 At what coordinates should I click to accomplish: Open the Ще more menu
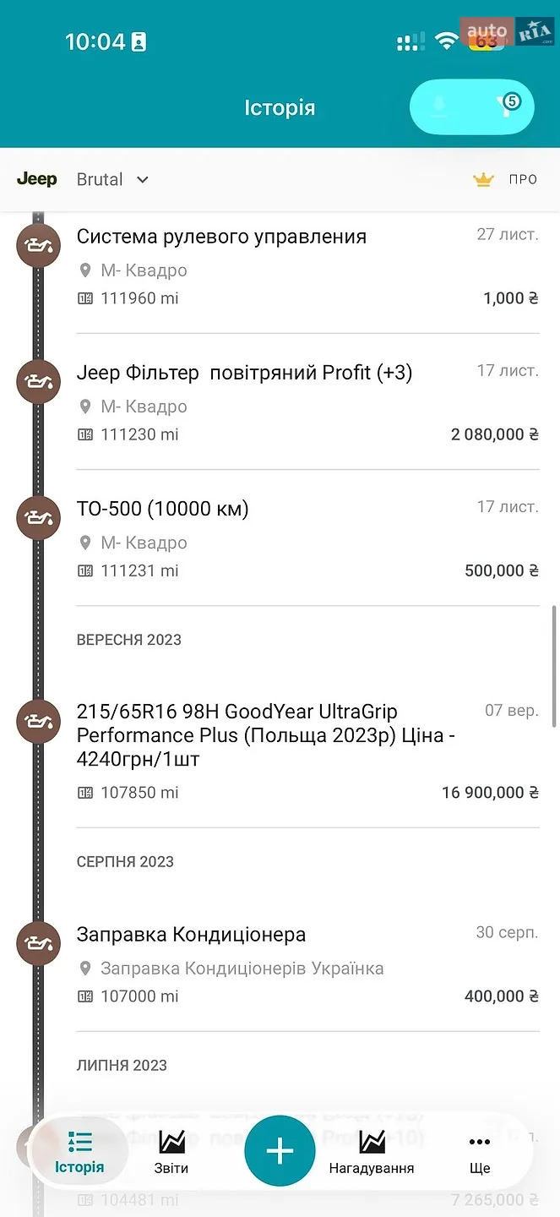click(x=479, y=1153)
